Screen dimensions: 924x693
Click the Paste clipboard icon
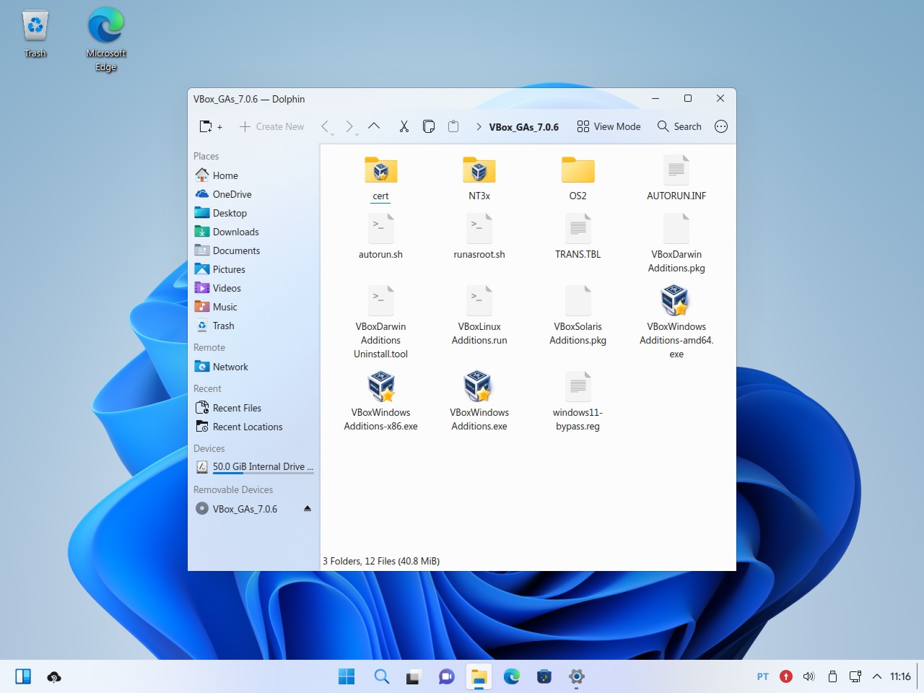pos(453,126)
